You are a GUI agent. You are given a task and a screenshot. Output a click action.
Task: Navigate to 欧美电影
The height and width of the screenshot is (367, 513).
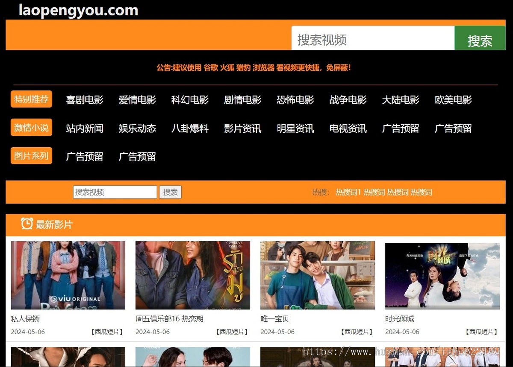click(453, 100)
